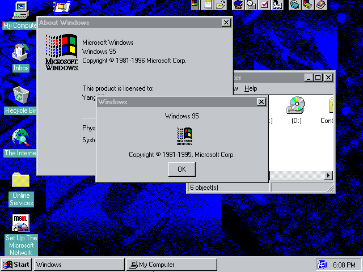
Task: Click the My Computer window resize grip
Action: click(x=330, y=188)
